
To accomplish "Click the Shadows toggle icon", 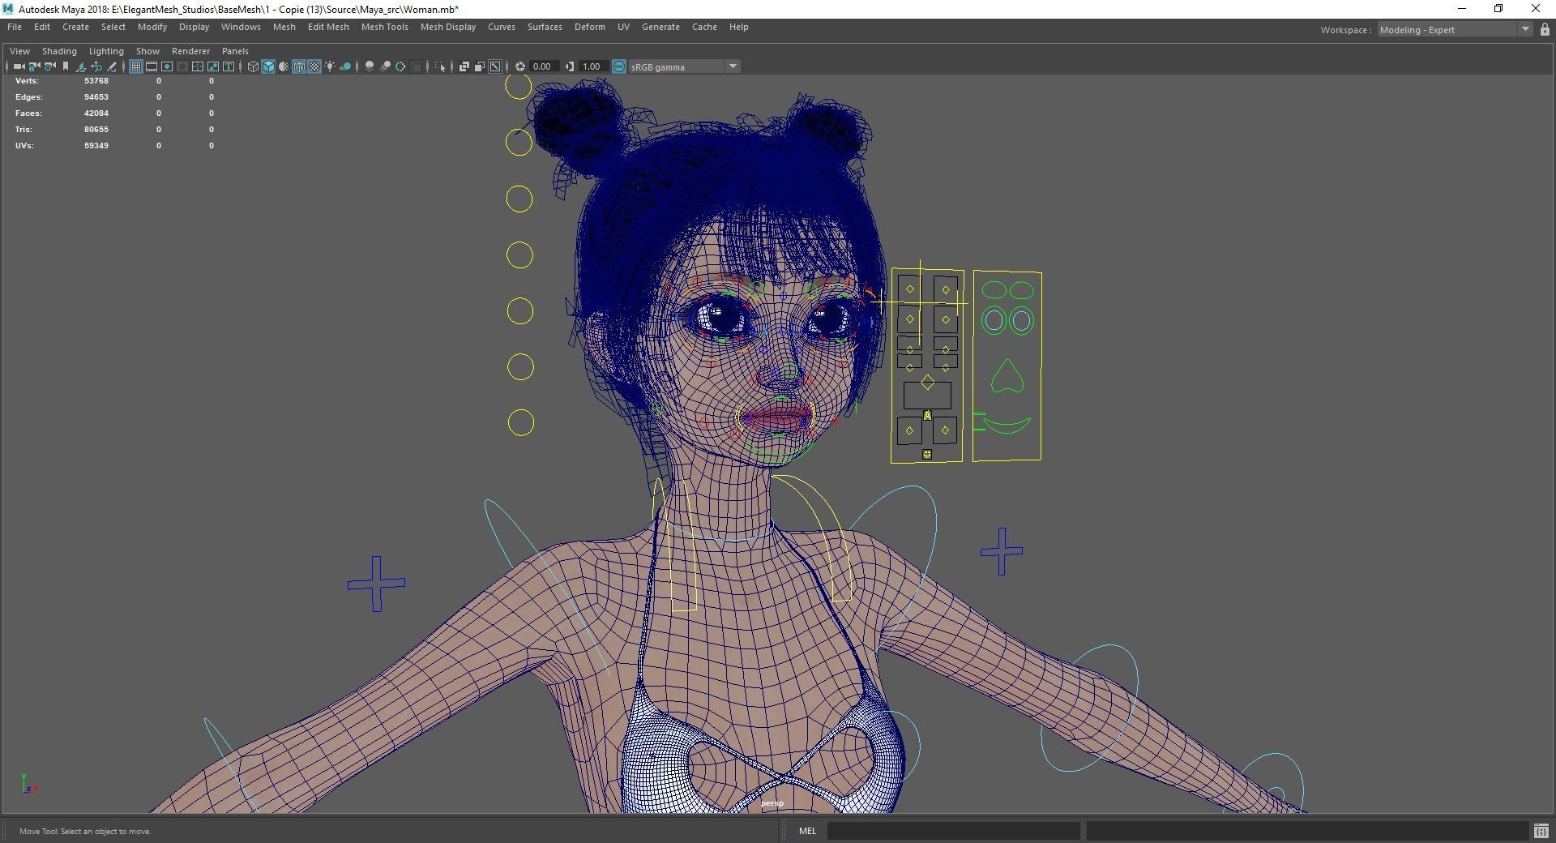I will [x=345, y=66].
